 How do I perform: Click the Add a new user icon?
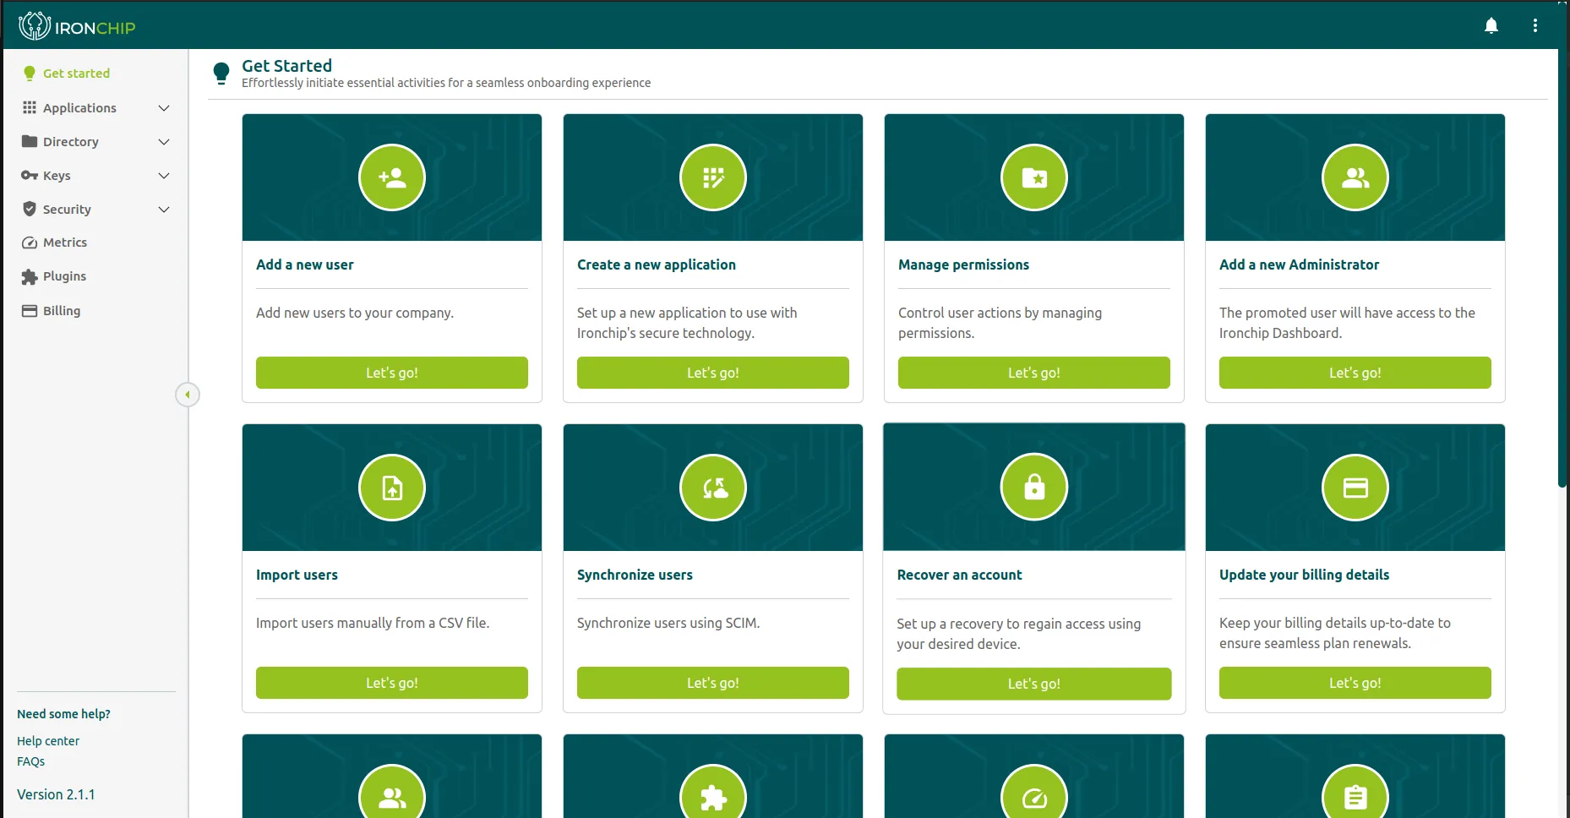392,177
